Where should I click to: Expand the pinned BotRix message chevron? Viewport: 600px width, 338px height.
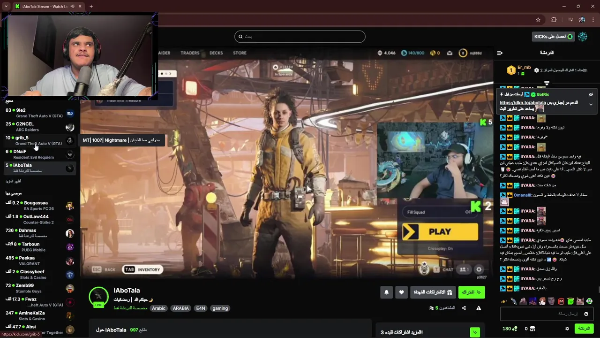(x=591, y=104)
